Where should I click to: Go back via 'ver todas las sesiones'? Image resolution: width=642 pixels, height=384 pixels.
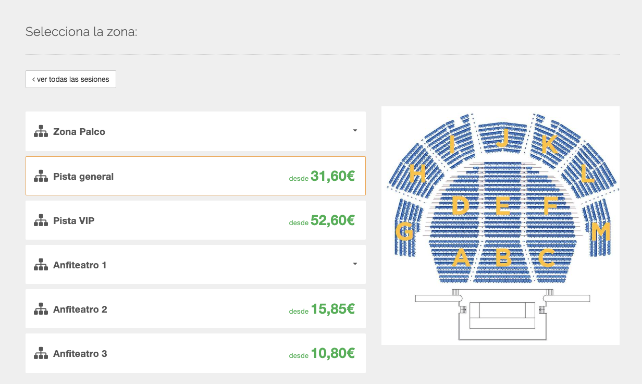(x=71, y=79)
